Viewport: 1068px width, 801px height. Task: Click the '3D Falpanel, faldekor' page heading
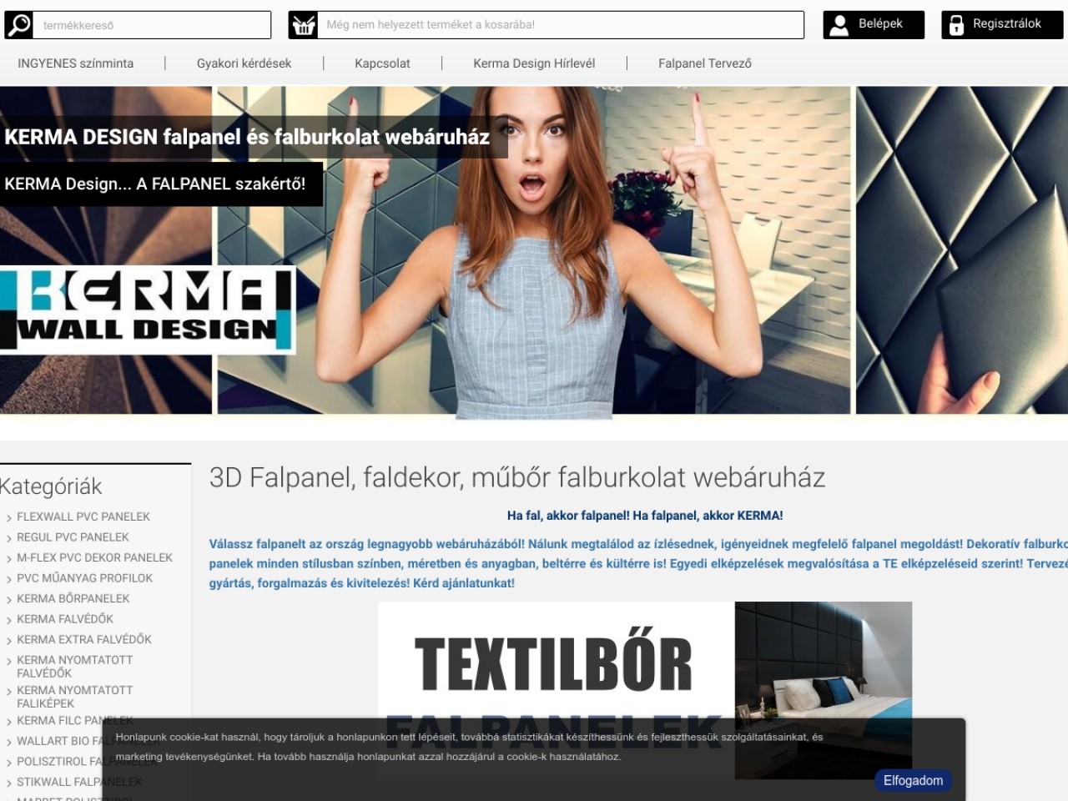pyautogui.click(x=517, y=478)
